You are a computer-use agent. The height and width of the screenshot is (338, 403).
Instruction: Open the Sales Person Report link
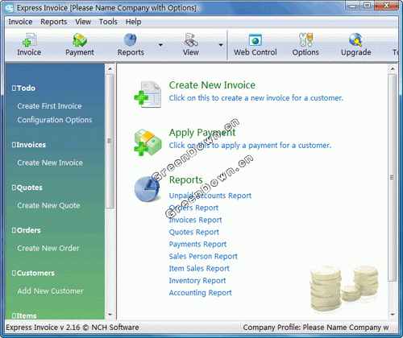(203, 256)
